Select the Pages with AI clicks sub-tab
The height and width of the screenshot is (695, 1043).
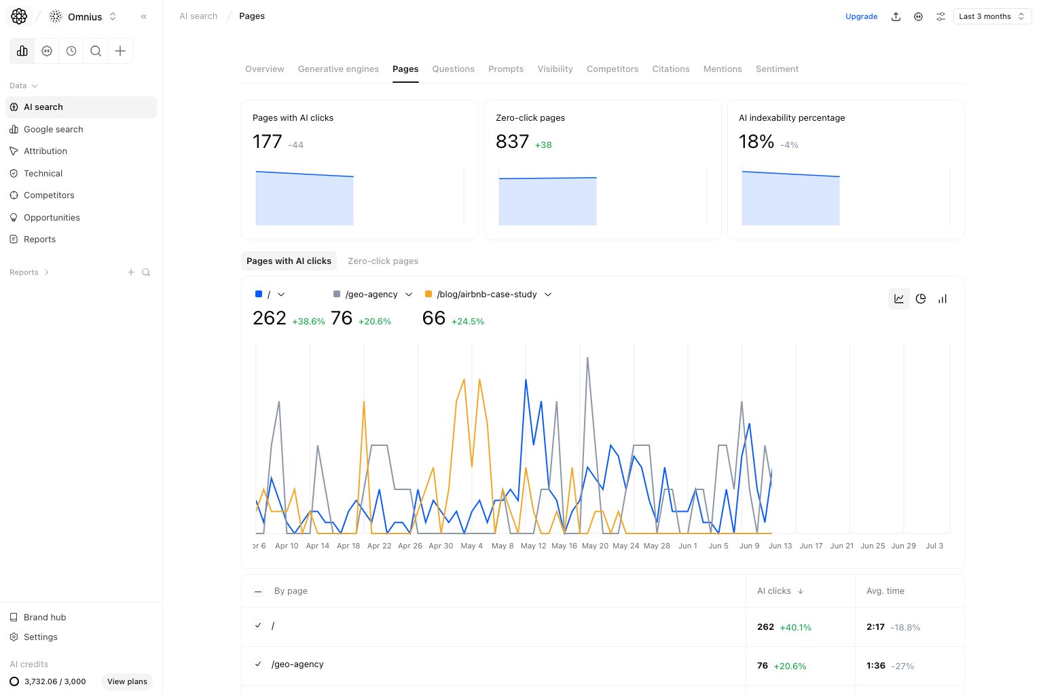[x=289, y=261]
